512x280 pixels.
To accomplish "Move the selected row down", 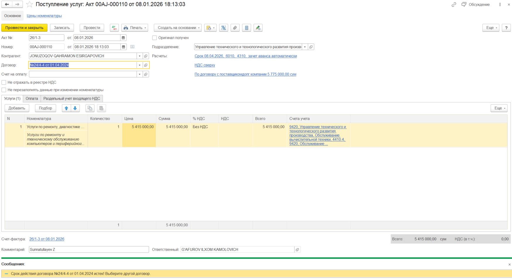I will pos(75,108).
